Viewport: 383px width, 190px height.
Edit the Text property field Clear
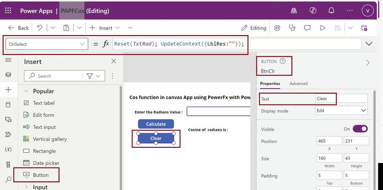coord(342,99)
